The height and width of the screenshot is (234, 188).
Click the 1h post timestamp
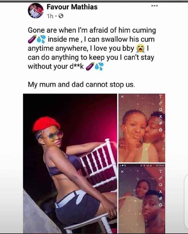pos(50,16)
